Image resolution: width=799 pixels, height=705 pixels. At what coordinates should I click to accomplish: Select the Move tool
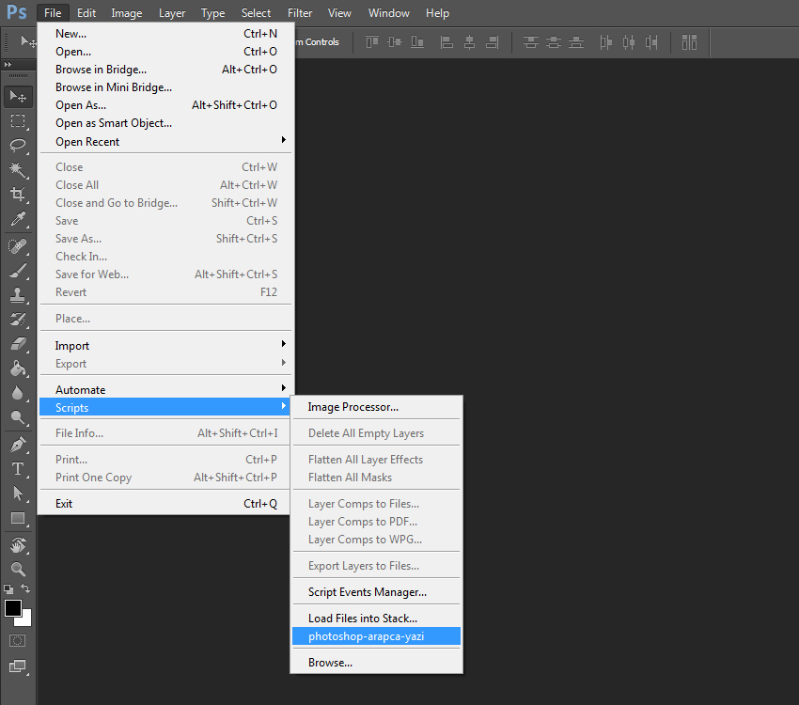(19, 96)
